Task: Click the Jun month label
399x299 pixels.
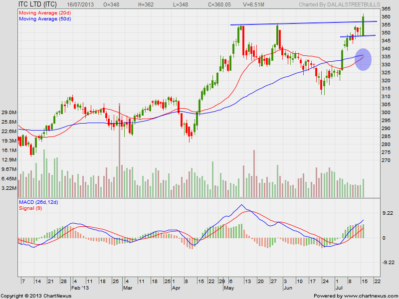Action: pos(288,288)
